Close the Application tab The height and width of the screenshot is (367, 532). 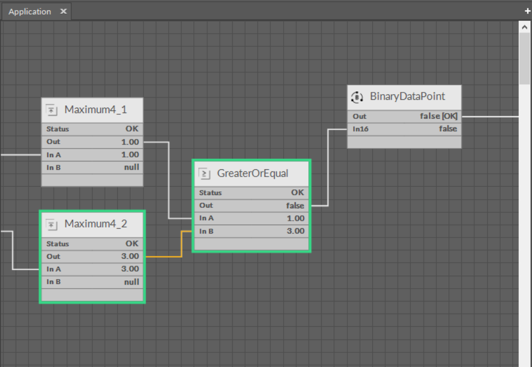coord(63,11)
